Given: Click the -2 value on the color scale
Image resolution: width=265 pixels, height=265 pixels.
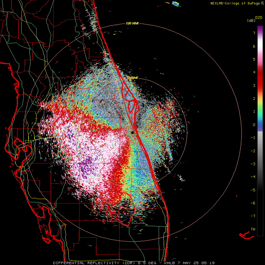Looking at the screenshot, I should [x=253, y=151].
